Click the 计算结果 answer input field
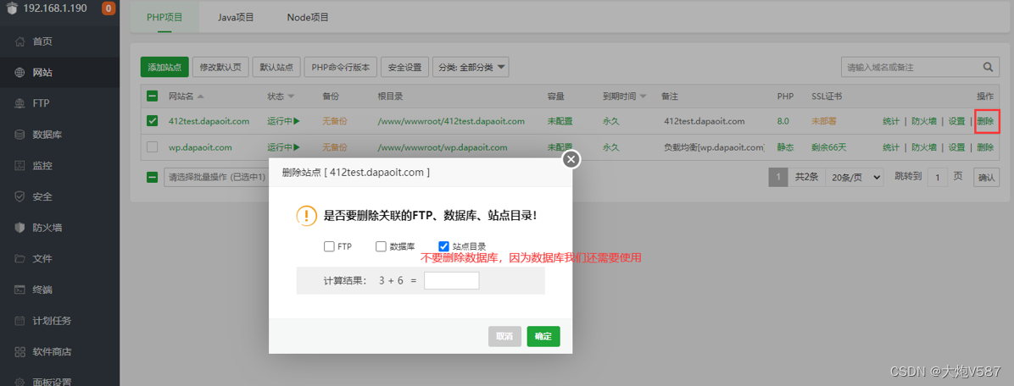 tap(451, 281)
